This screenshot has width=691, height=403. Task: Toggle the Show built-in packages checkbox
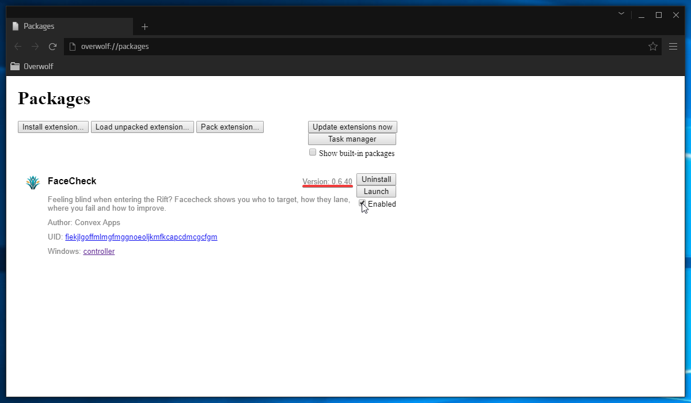coord(313,153)
